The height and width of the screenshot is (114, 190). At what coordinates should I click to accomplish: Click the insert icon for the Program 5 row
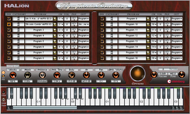(x=9, y=41)
